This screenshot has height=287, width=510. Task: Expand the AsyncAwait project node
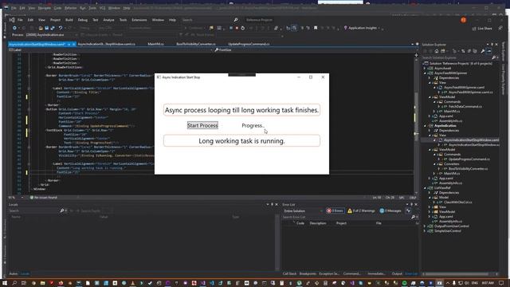pyautogui.click(x=425, y=69)
